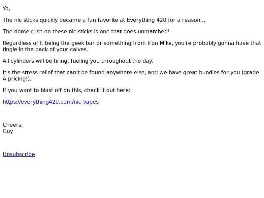Click the words "throughout the day"
The image size is (264, 198).
point(127,61)
